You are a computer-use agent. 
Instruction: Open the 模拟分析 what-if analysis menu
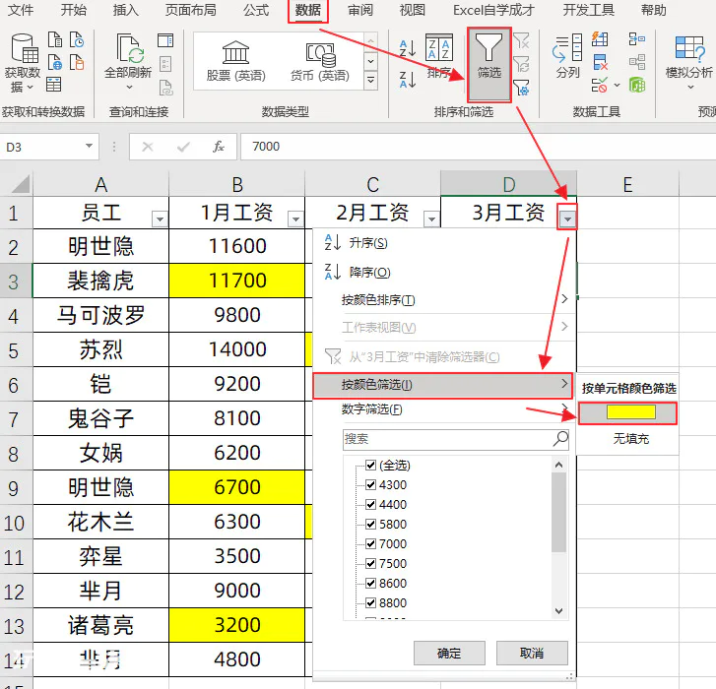point(689,62)
